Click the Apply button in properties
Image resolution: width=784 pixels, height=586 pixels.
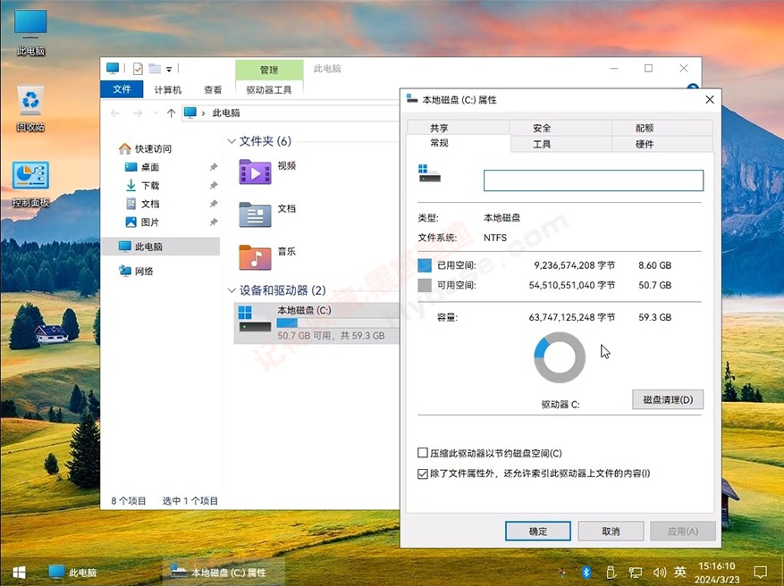683,531
